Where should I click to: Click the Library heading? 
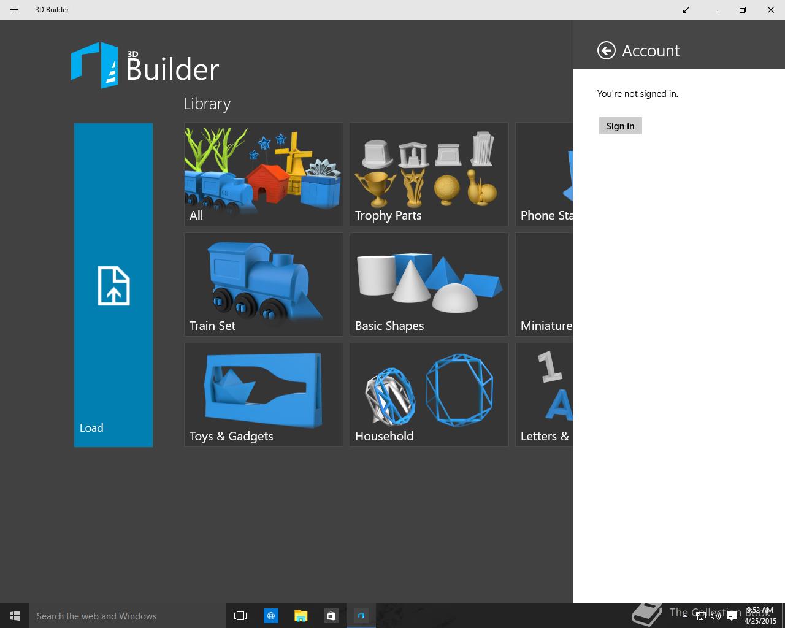tap(207, 104)
